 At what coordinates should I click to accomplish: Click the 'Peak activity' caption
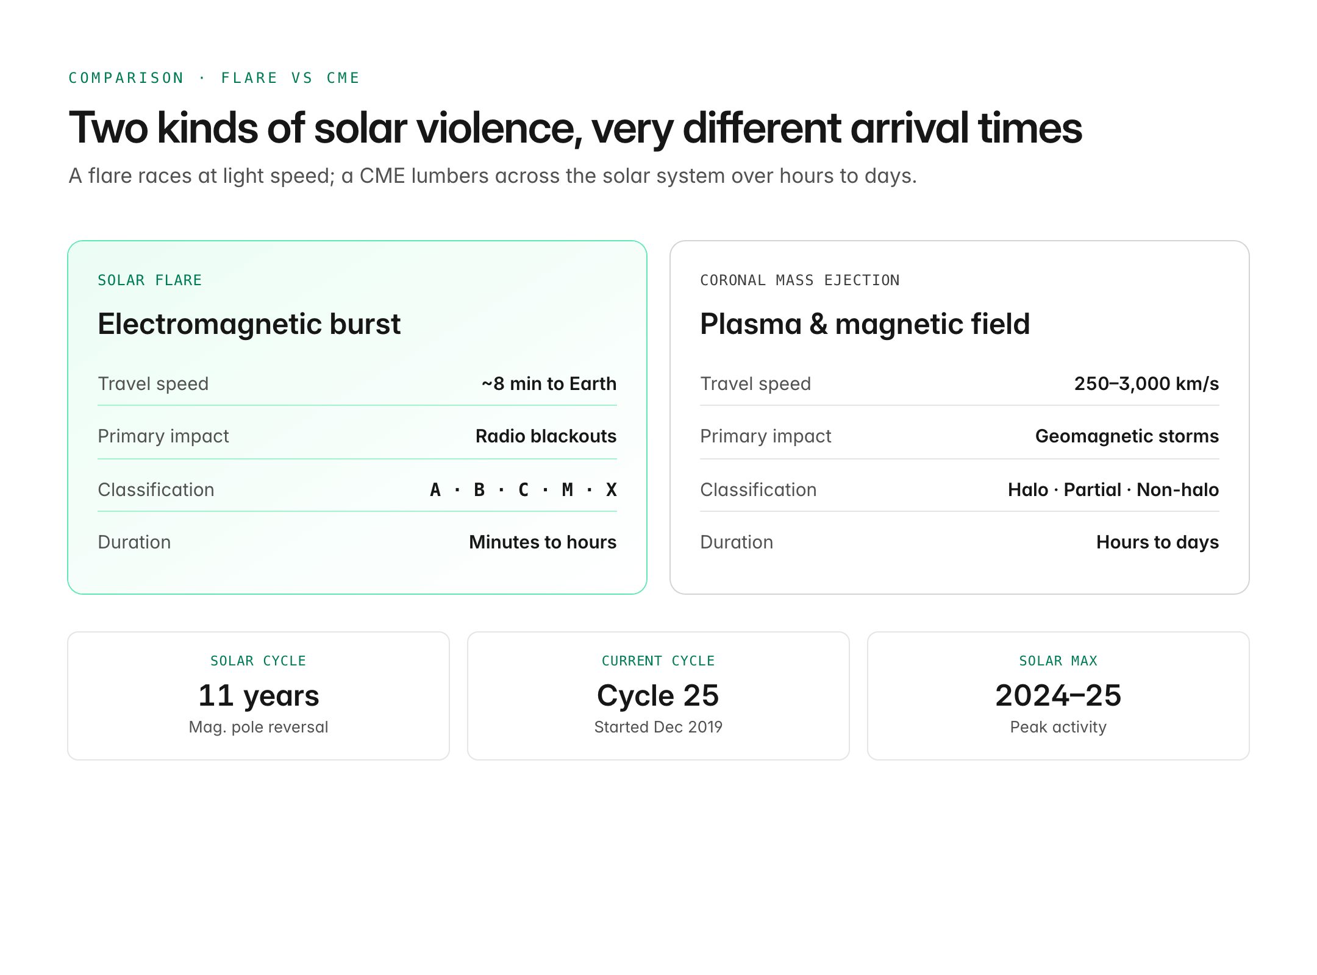1058,727
